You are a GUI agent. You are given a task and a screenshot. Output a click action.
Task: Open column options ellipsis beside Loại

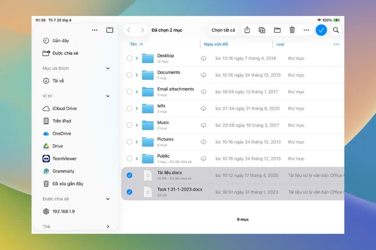(x=337, y=44)
